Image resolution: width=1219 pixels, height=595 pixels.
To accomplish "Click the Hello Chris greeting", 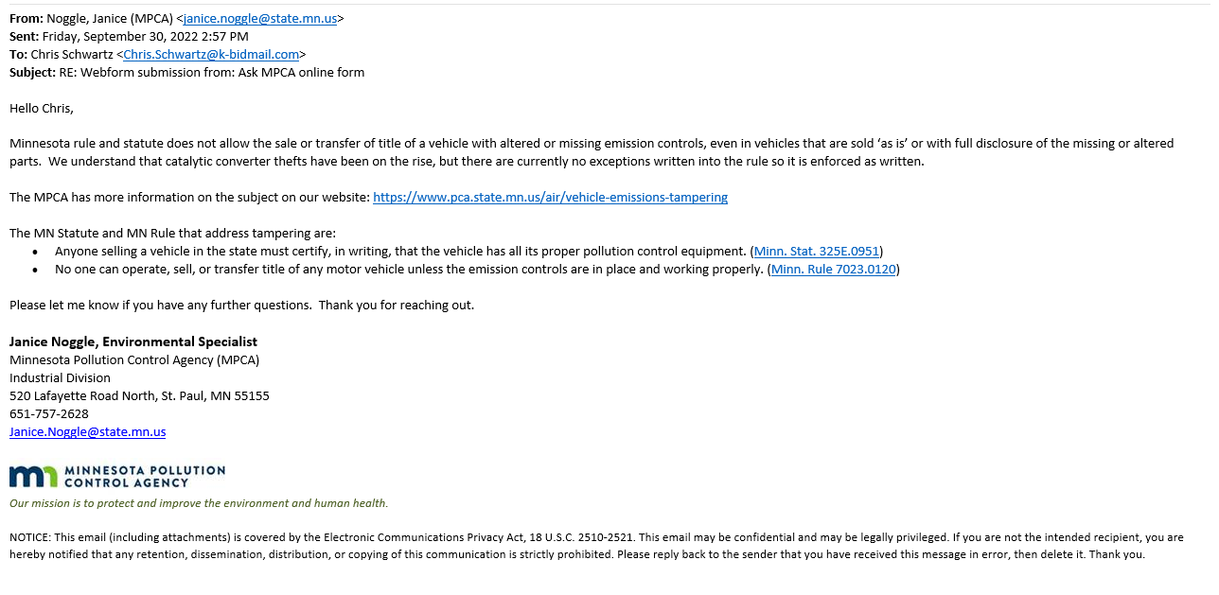I will click(42, 109).
